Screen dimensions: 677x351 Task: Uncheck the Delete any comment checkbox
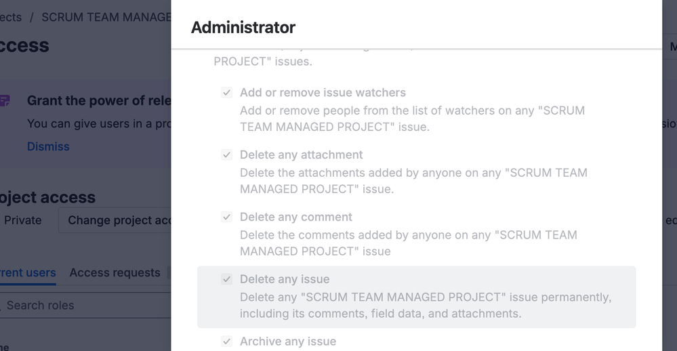coord(227,218)
